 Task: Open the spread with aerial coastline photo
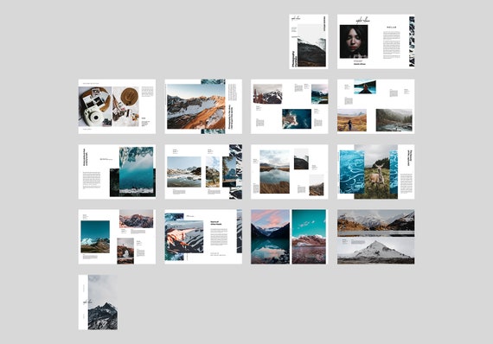(x=289, y=106)
